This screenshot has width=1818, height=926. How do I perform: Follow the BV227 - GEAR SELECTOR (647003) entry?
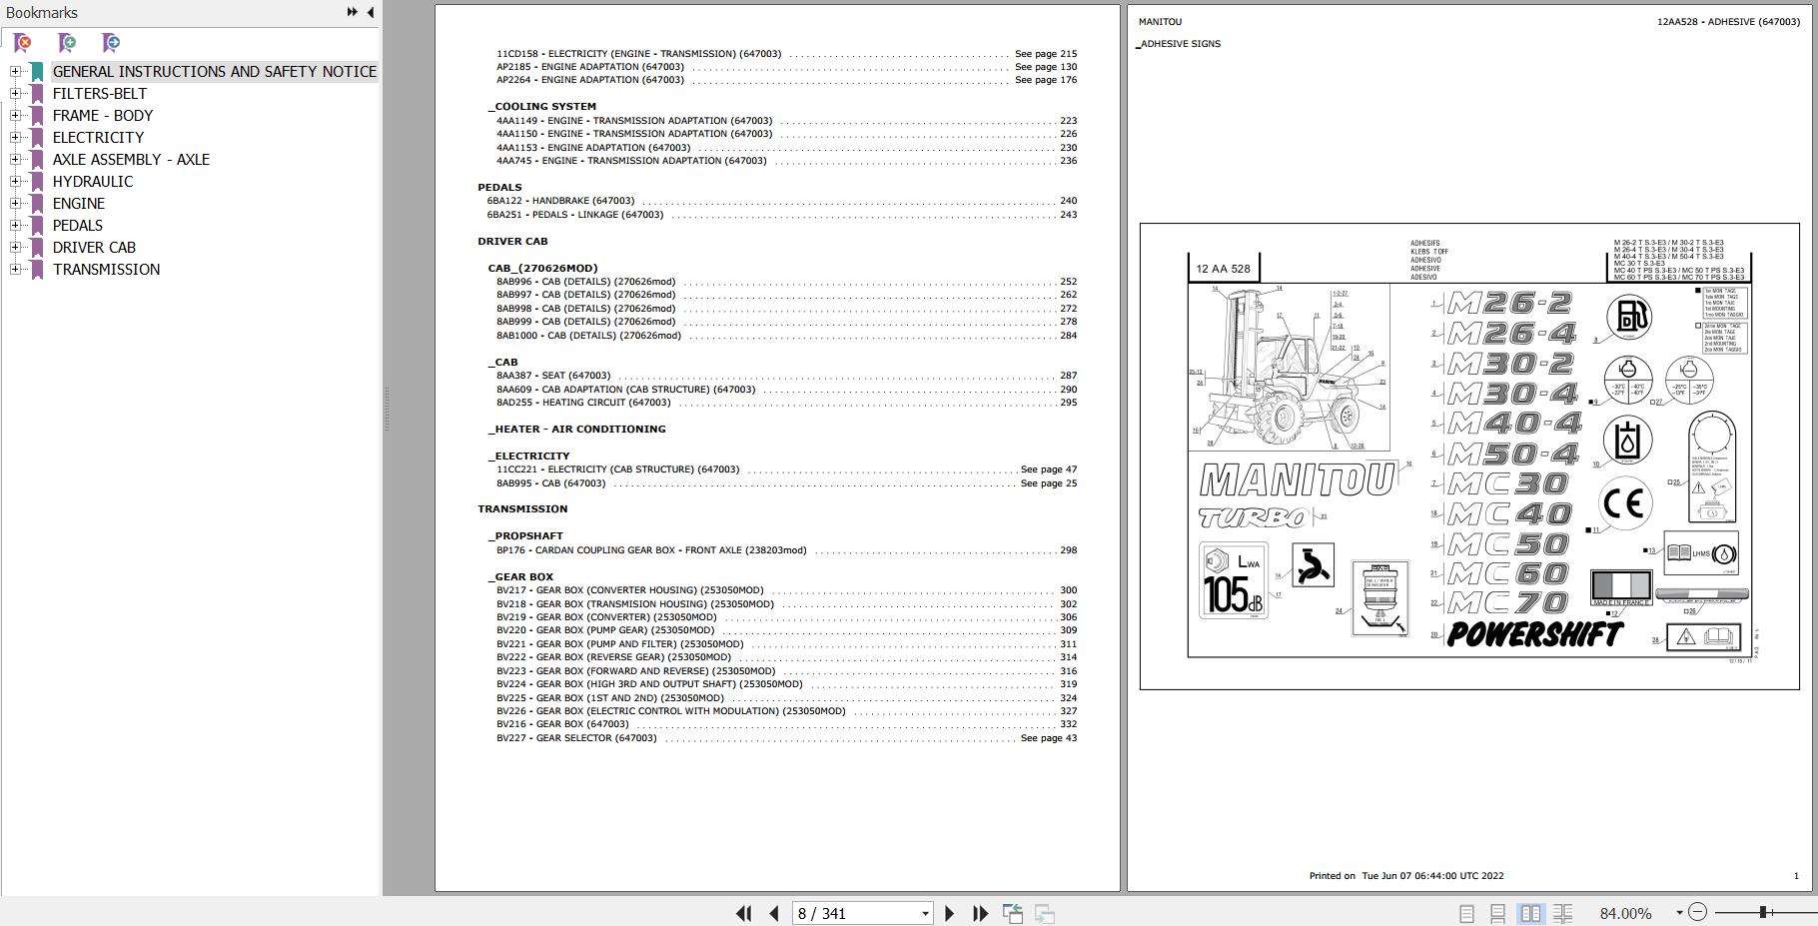pyautogui.click(x=787, y=738)
